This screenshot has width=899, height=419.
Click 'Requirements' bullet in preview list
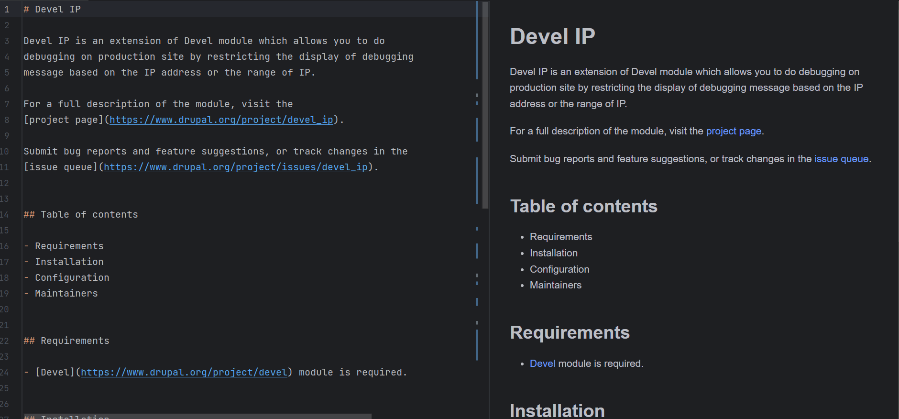(561, 237)
